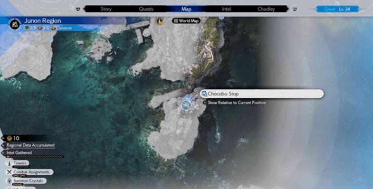Image resolution: width=373 pixels, height=189 pixels.
Task: Click the gold coin icon beside 10
Action: click(10, 138)
